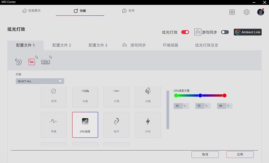Select the MB motherboard device icon

(32, 62)
